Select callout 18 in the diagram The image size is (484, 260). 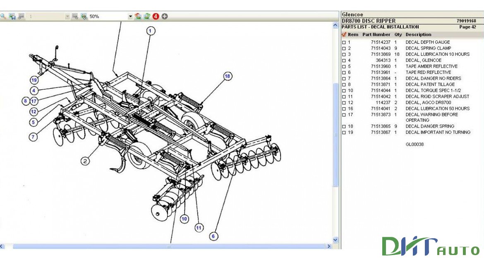[228, 76]
